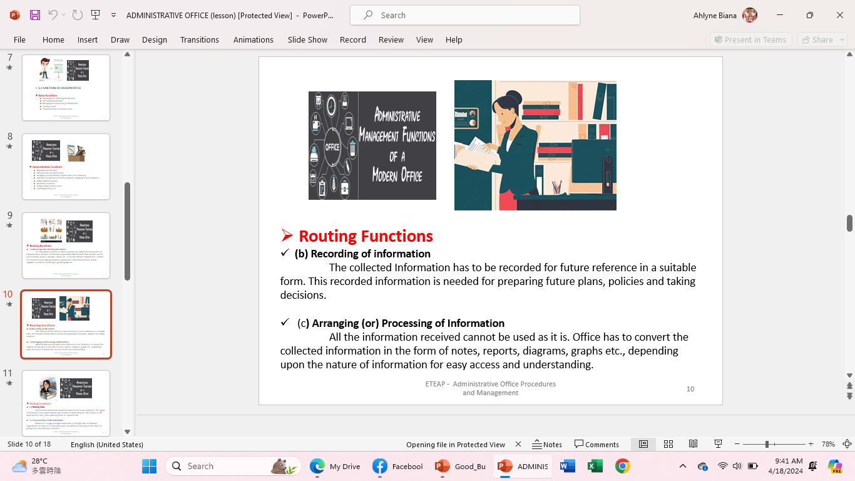Toggle the Comments pane

pos(596,445)
